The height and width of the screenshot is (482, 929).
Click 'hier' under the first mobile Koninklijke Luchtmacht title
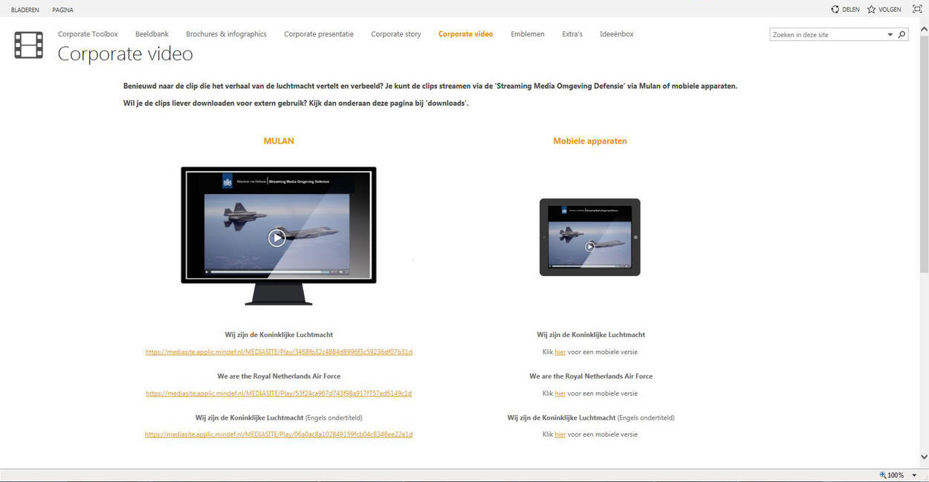point(560,352)
